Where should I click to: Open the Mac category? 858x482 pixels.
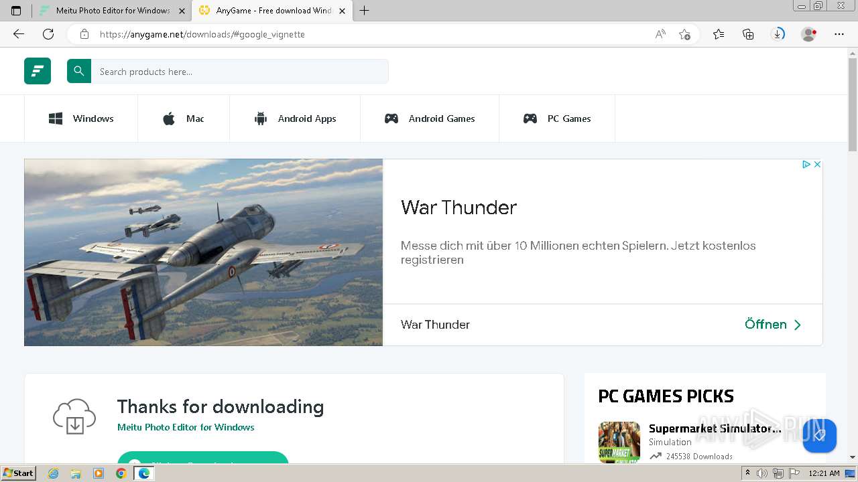184,118
